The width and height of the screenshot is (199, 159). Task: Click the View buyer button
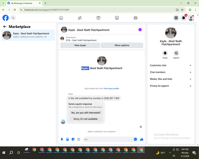(80, 45)
